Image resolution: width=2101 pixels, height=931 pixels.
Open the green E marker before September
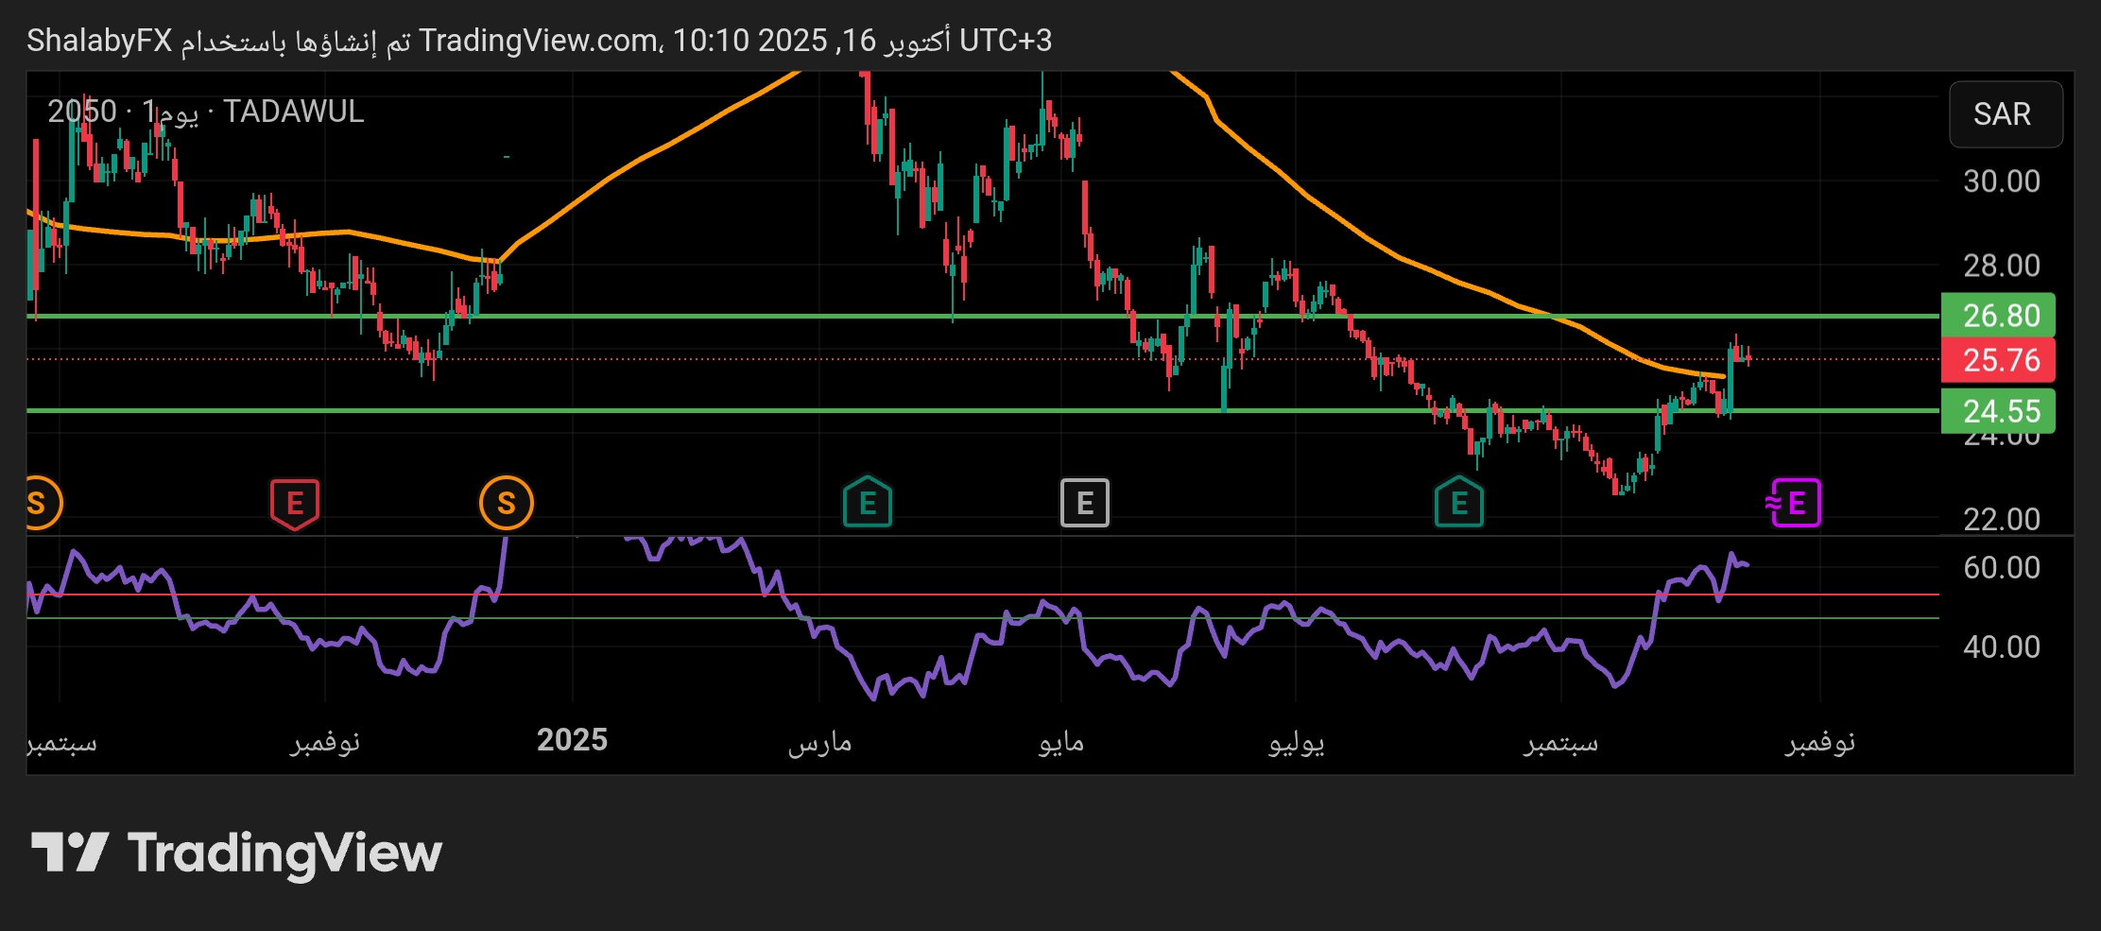tap(1458, 504)
